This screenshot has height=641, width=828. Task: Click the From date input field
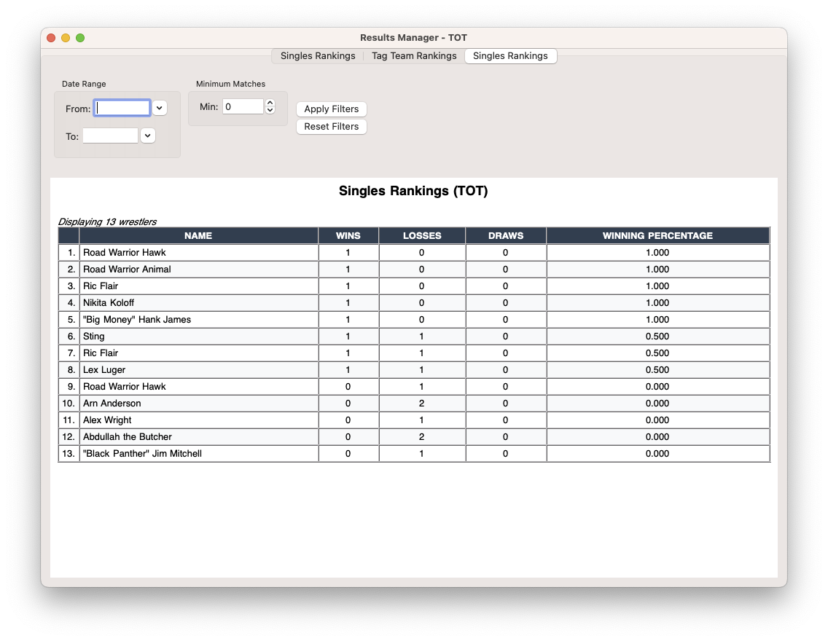pyautogui.click(x=122, y=108)
